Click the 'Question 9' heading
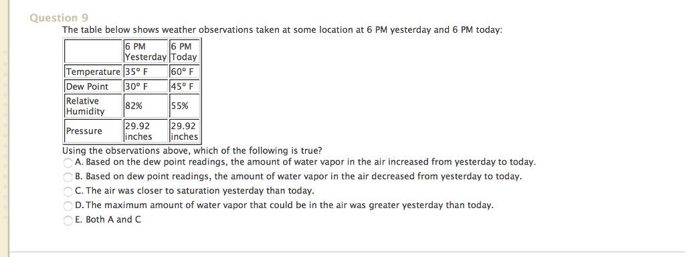This screenshot has height=257, width=685. tap(59, 18)
